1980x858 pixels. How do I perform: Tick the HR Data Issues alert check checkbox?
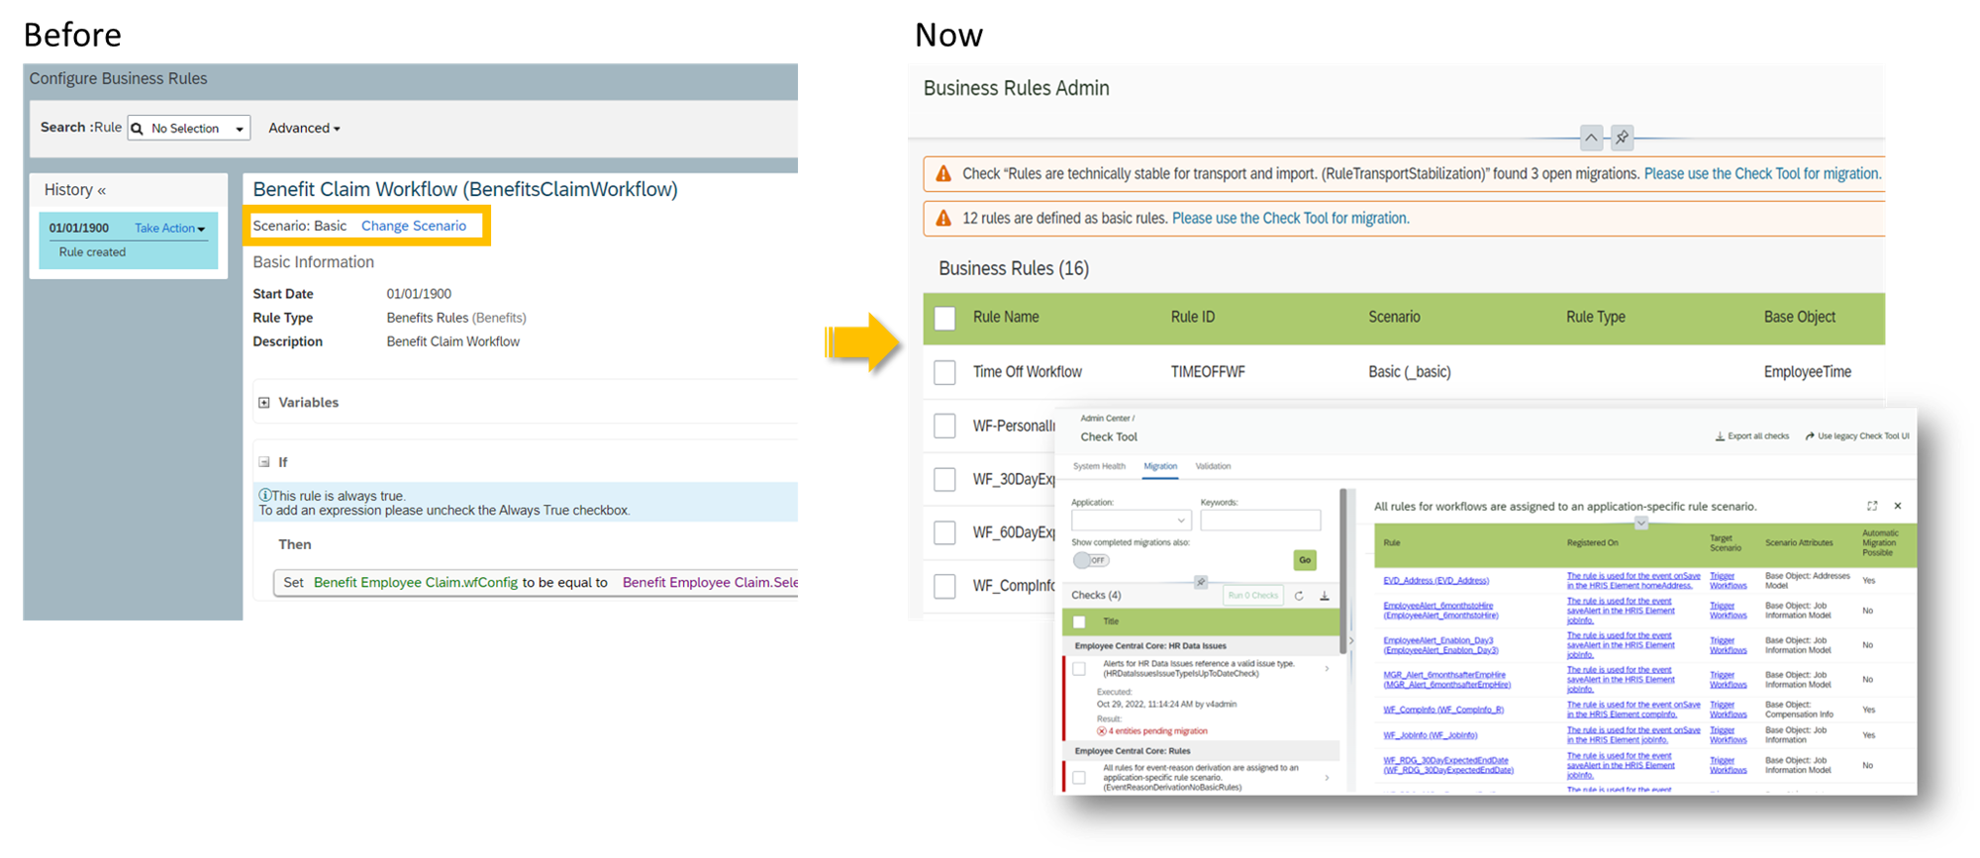click(x=1079, y=669)
